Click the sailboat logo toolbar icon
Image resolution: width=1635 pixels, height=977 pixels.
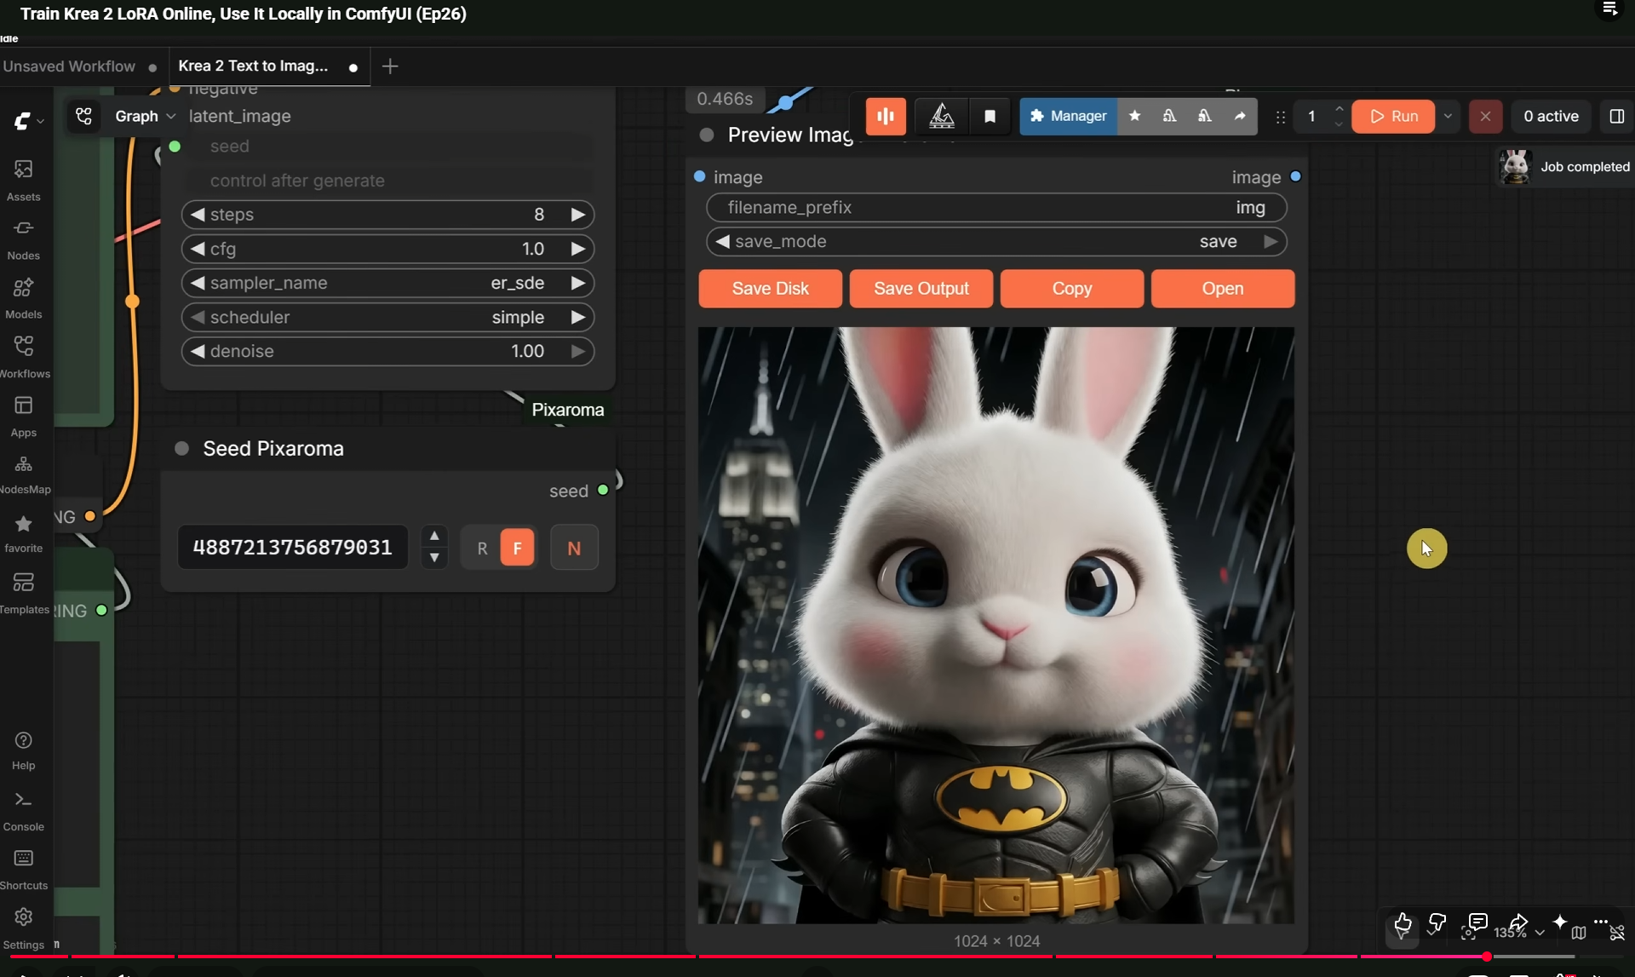coord(941,116)
